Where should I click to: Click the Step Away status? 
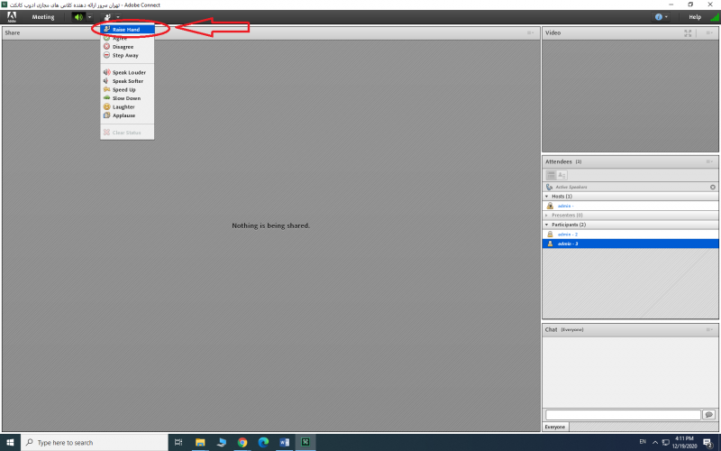(x=125, y=55)
